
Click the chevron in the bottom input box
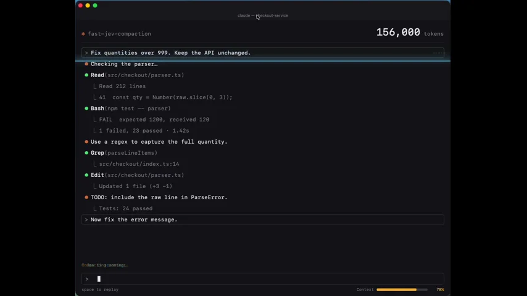tap(87, 279)
